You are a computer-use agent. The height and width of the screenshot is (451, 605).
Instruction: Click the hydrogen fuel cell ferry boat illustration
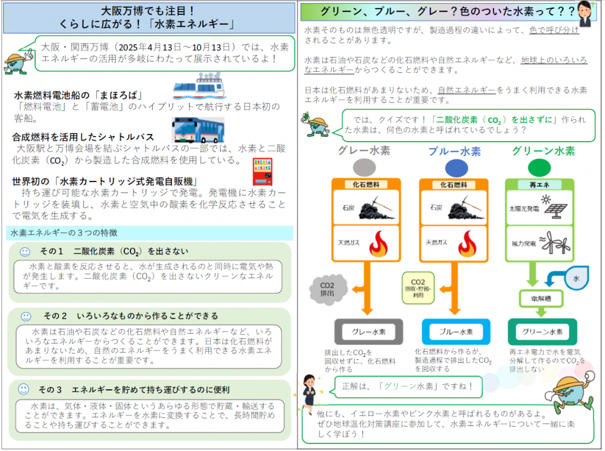point(200,89)
